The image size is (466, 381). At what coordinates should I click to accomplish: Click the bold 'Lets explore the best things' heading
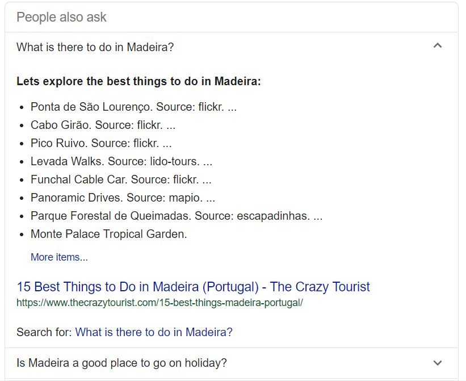click(x=138, y=81)
